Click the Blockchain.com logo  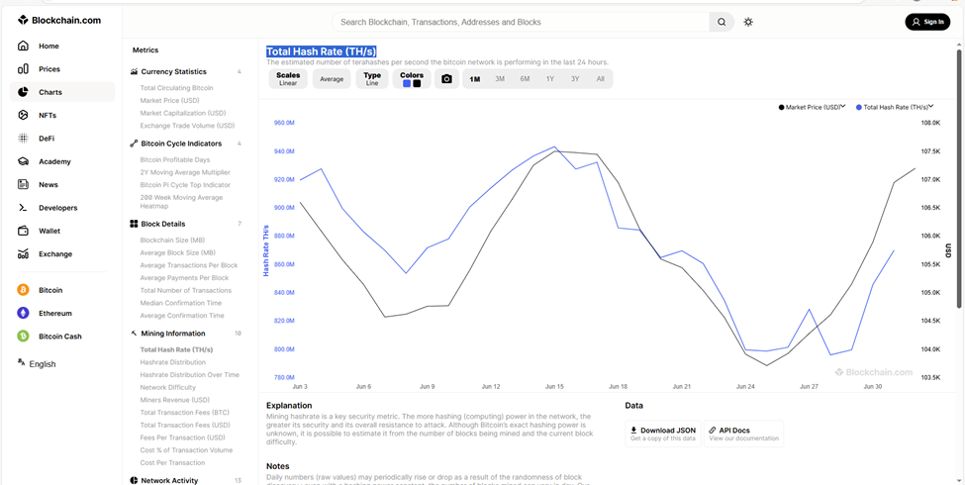pos(59,21)
